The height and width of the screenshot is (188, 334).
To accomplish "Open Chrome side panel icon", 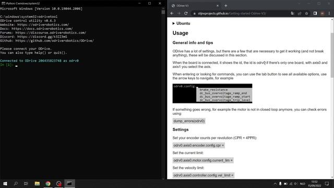I will pos(315,13).
